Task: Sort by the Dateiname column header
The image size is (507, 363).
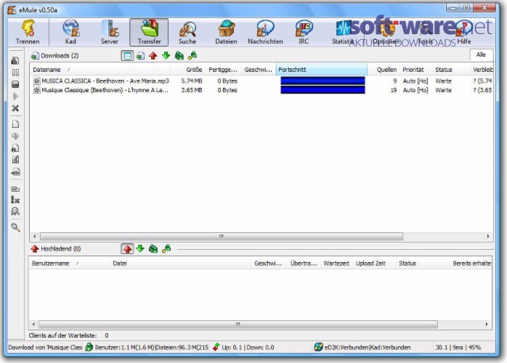Action: click(100, 70)
